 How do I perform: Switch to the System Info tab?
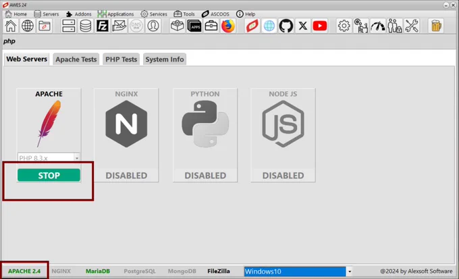click(x=165, y=59)
